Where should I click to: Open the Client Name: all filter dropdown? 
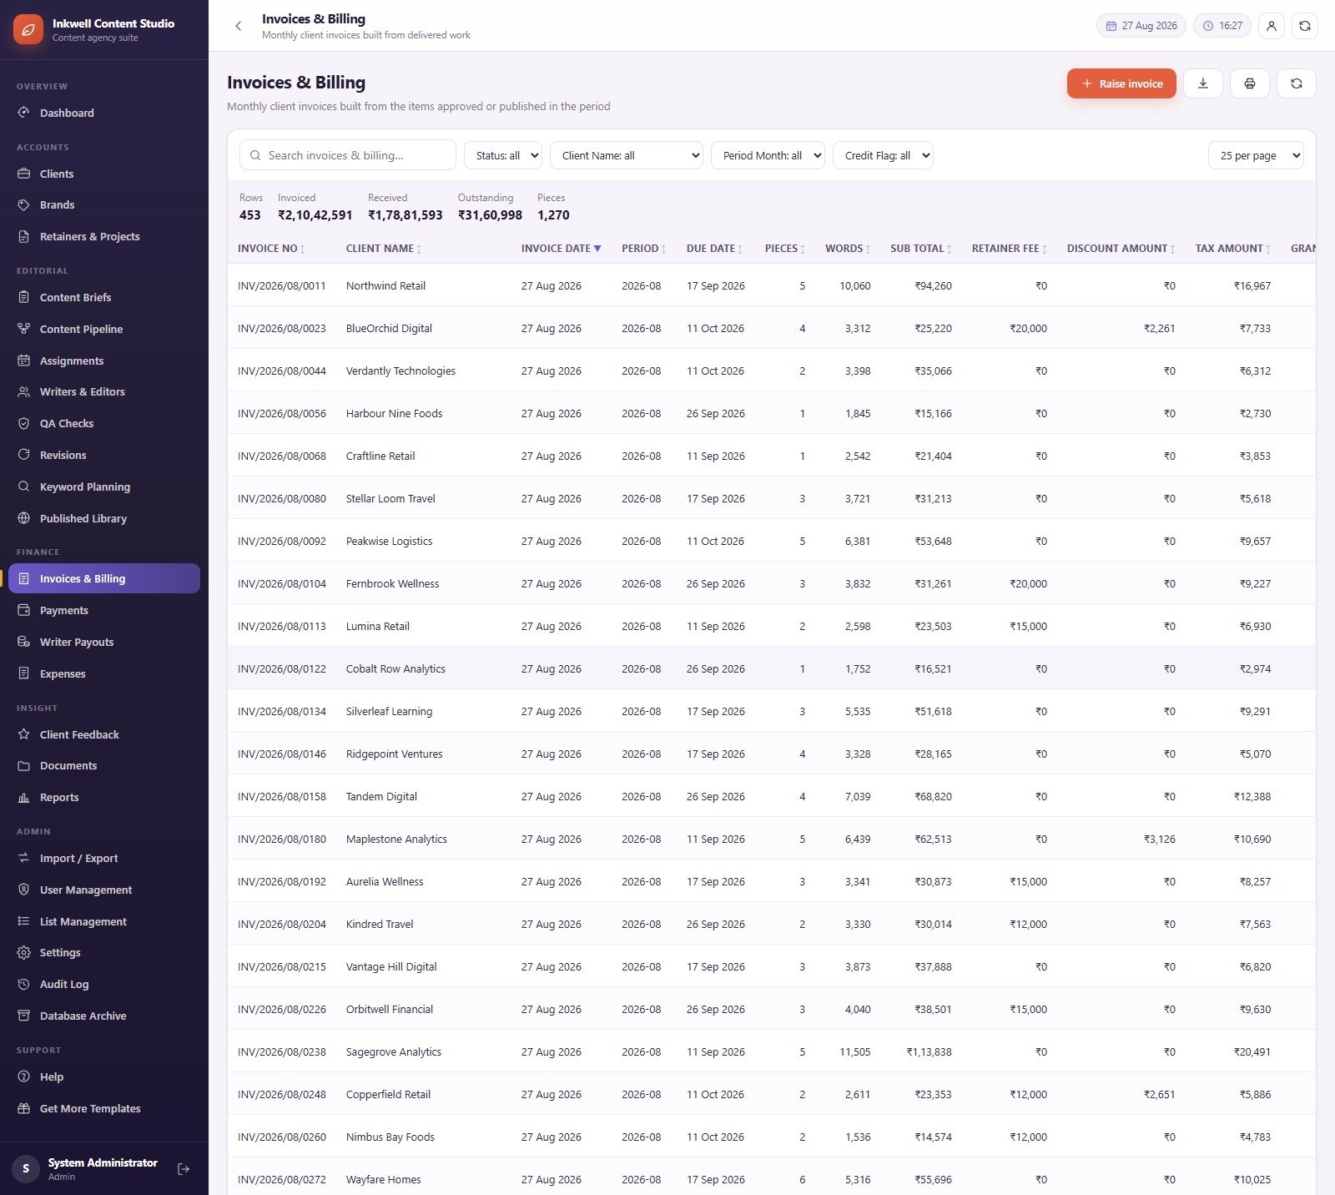point(627,155)
